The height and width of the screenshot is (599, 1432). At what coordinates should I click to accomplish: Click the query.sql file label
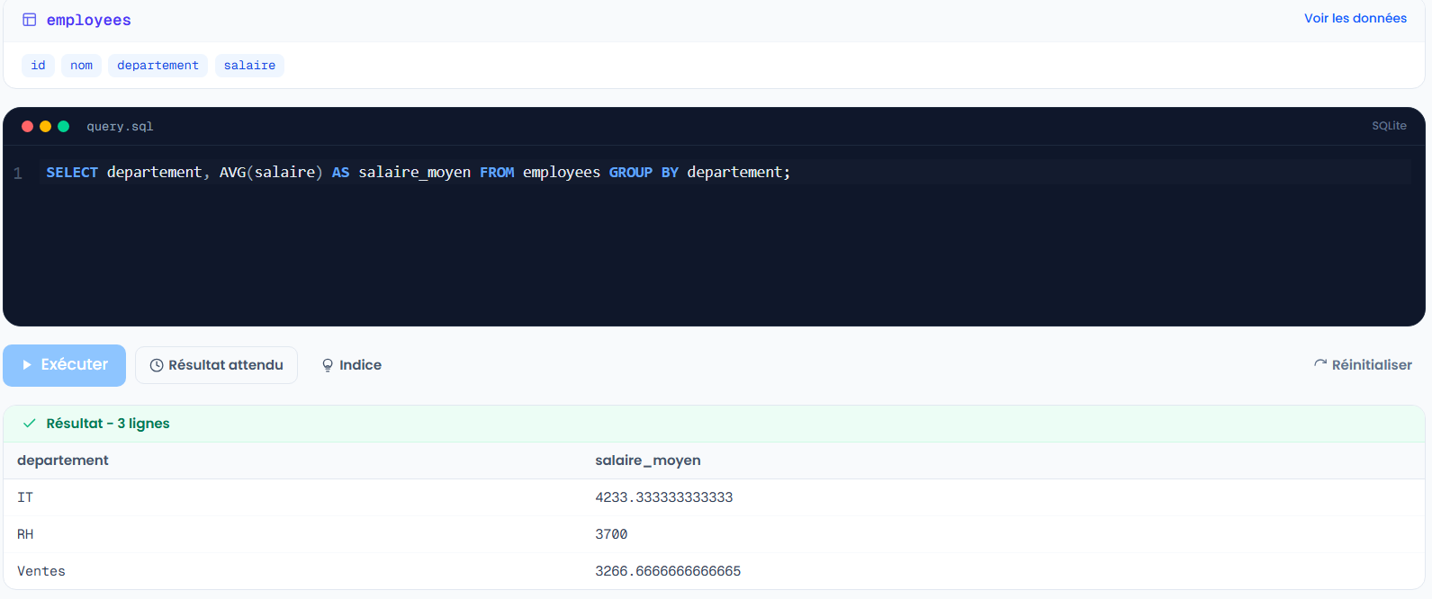[x=120, y=127]
